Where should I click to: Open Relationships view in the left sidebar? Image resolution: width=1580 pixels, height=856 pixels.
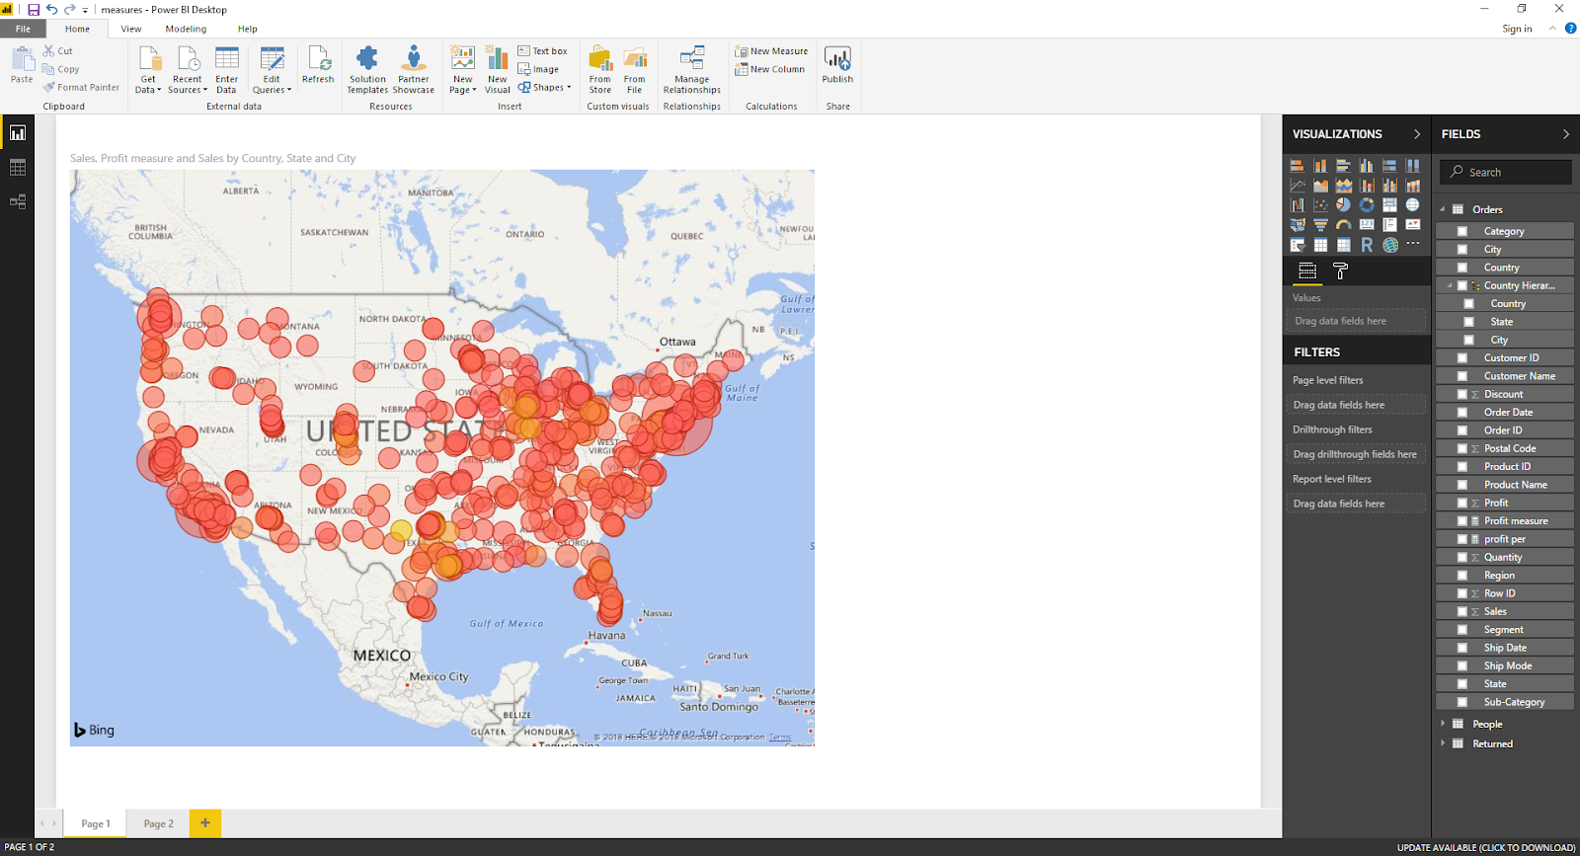click(18, 201)
